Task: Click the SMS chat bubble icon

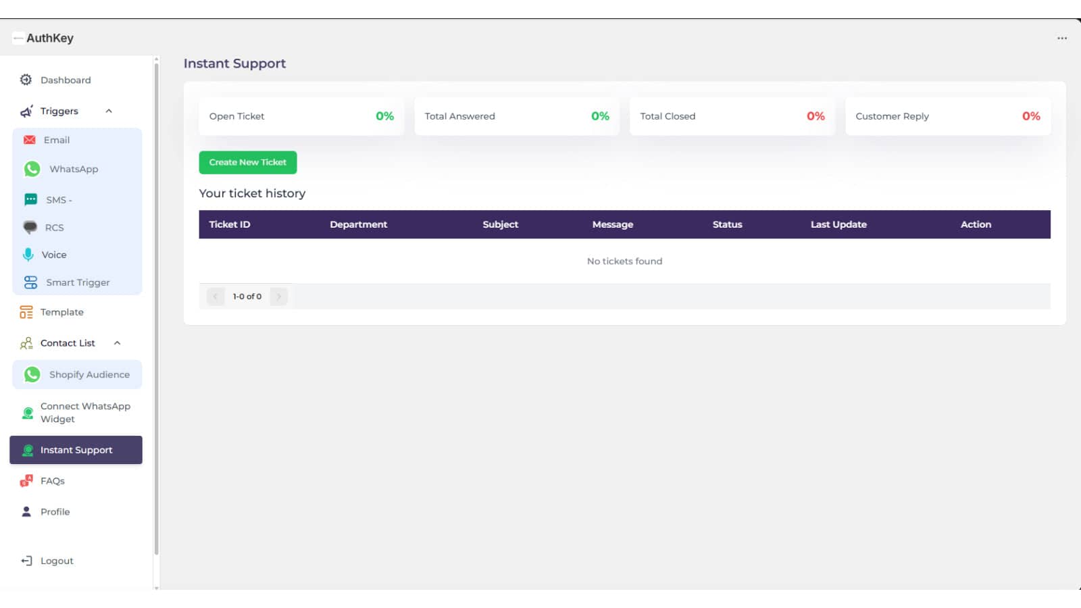Action: click(30, 199)
